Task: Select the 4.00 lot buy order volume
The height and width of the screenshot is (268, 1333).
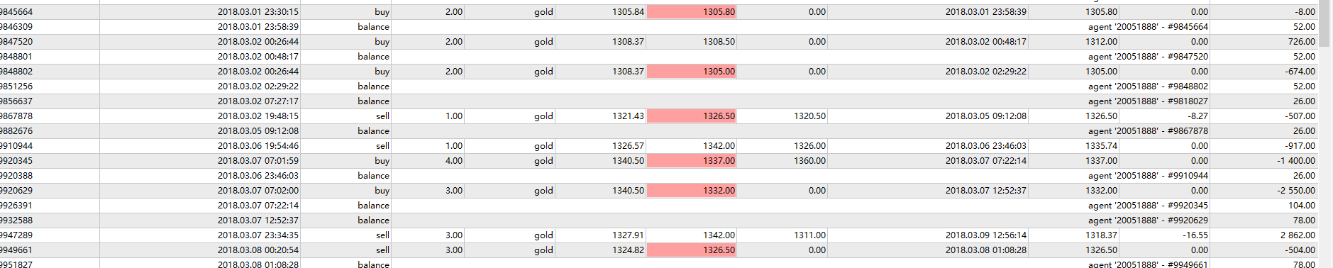Action: click(454, 161)
